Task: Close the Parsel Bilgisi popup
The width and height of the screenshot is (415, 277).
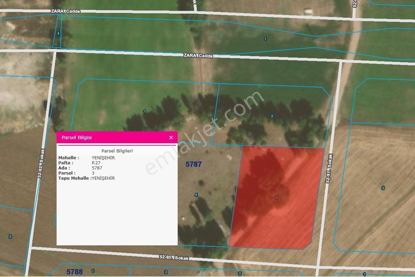Action: [x=171, y=137]
